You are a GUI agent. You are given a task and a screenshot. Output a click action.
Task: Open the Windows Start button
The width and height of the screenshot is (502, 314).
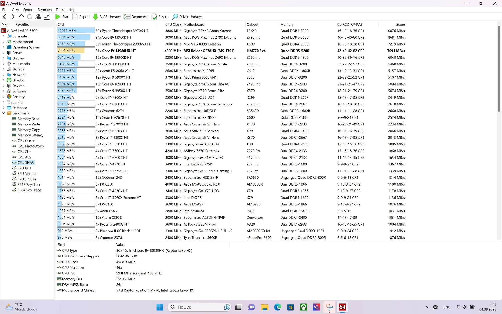(160, 307)
